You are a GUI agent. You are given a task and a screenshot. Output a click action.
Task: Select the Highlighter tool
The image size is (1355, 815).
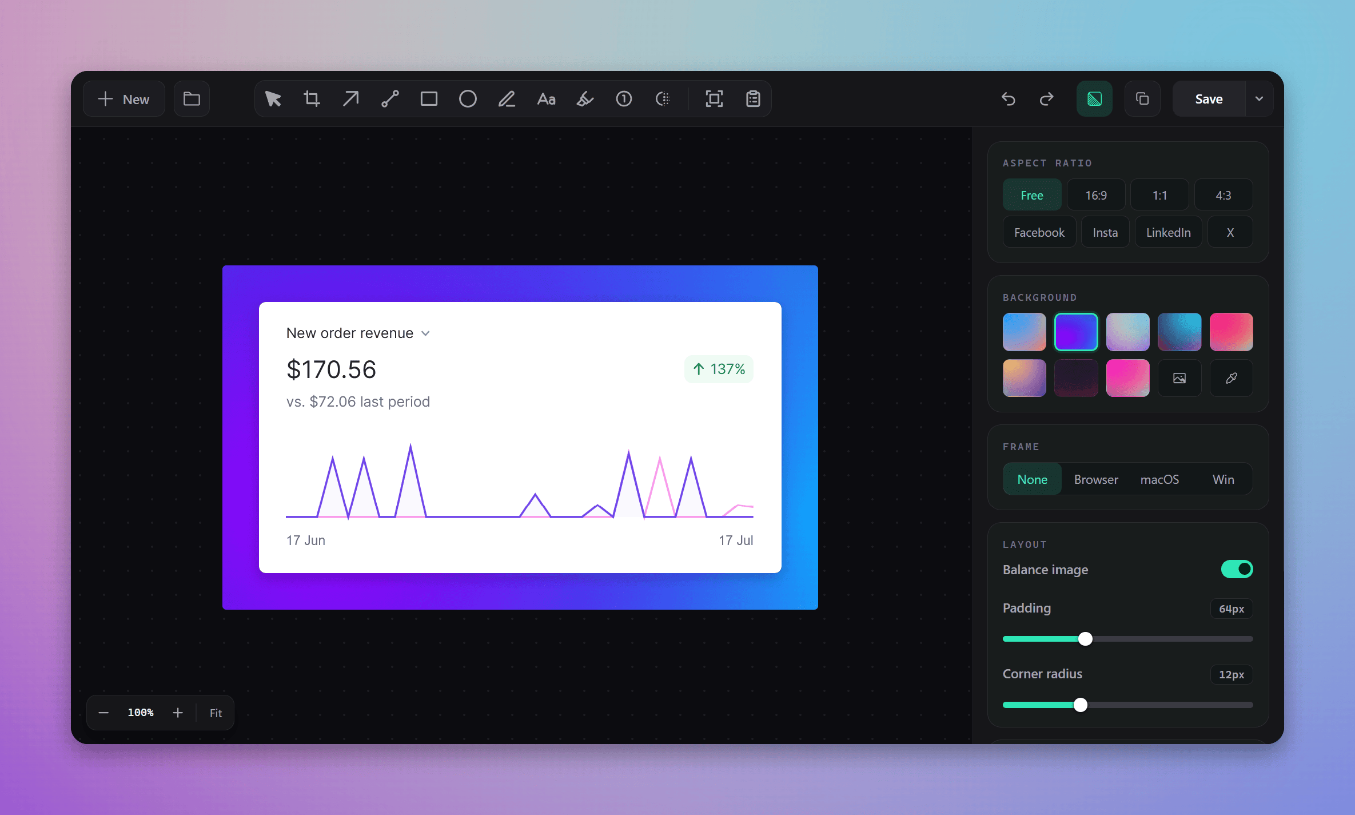[585, 99]
